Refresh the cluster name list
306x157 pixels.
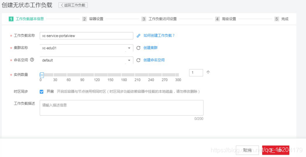coord(138,48)
